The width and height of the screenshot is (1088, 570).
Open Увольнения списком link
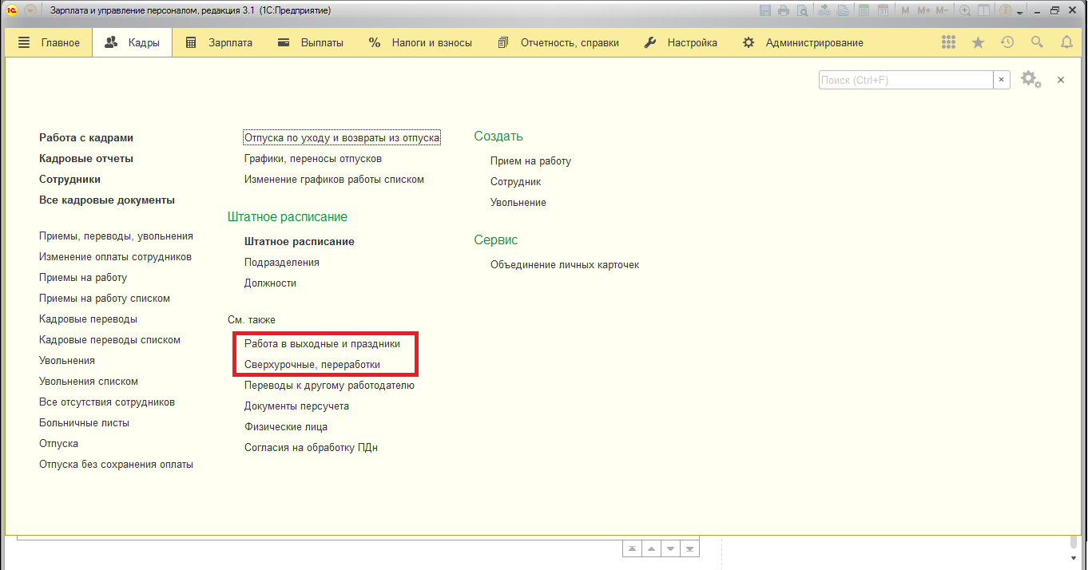point(89,382)
